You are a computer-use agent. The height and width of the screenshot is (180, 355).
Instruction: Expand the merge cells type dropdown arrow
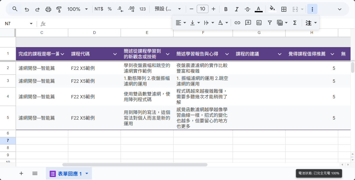[302, 9]
